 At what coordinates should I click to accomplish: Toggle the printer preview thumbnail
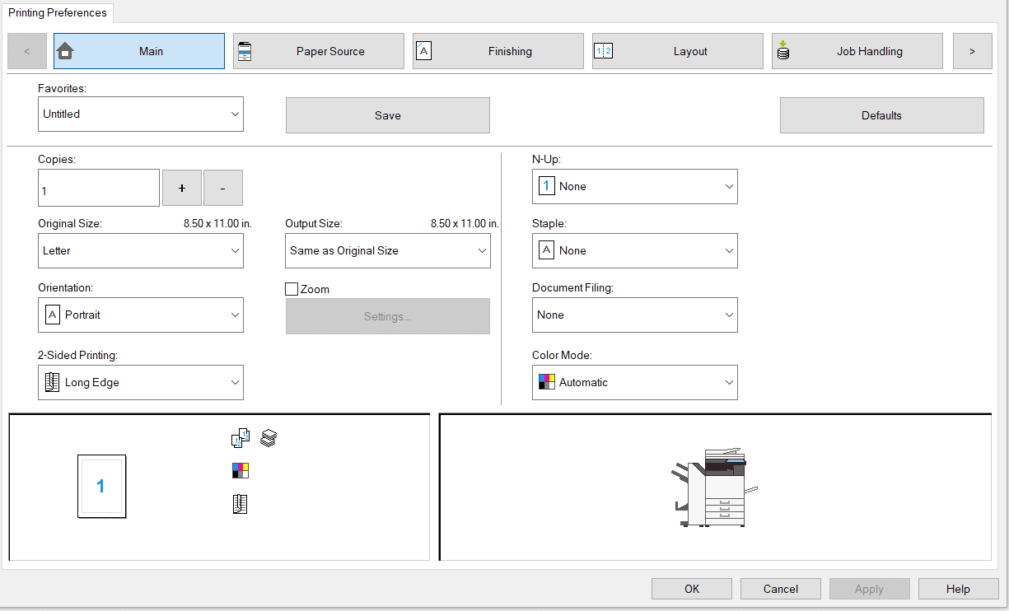(712, 486)
